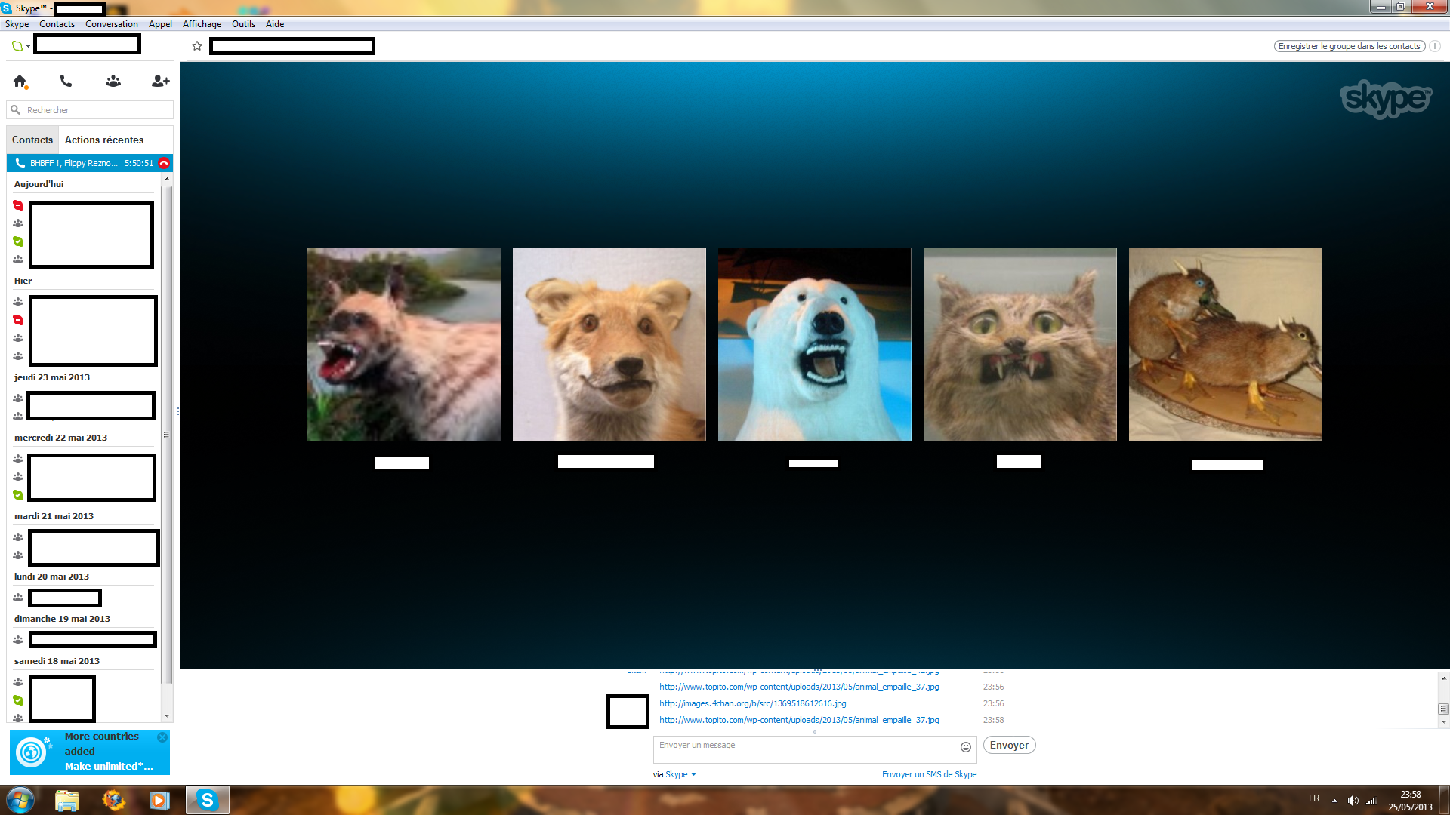Viewport: 1450px width, 815px height.
Task: Switch to Actions récentes tab
Action: pyautogui.click(x=104, y=140)
